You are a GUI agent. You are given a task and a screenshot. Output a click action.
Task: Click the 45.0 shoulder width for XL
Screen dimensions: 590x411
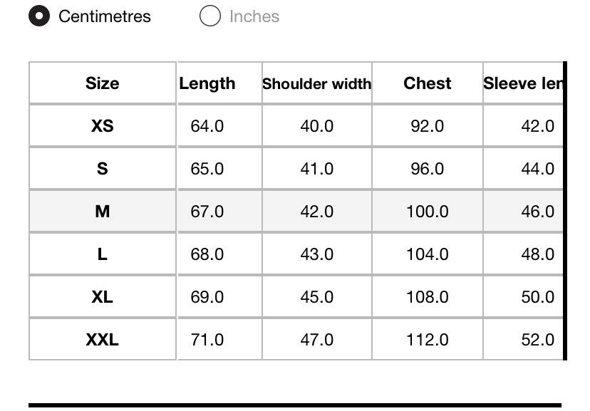click(x=317, y=297)
